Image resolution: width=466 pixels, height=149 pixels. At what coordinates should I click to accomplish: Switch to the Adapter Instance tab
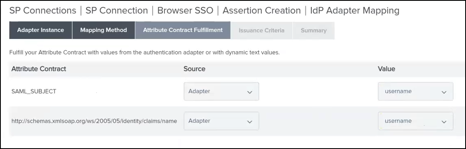click(41, 30)
